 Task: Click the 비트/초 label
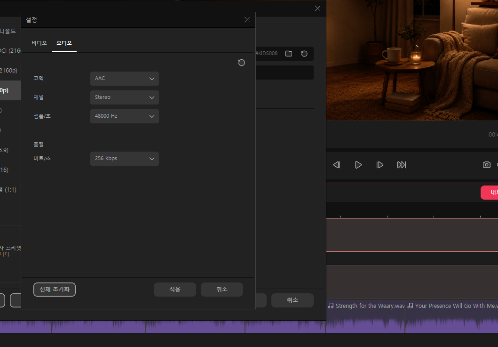click(x=42, y=158)
